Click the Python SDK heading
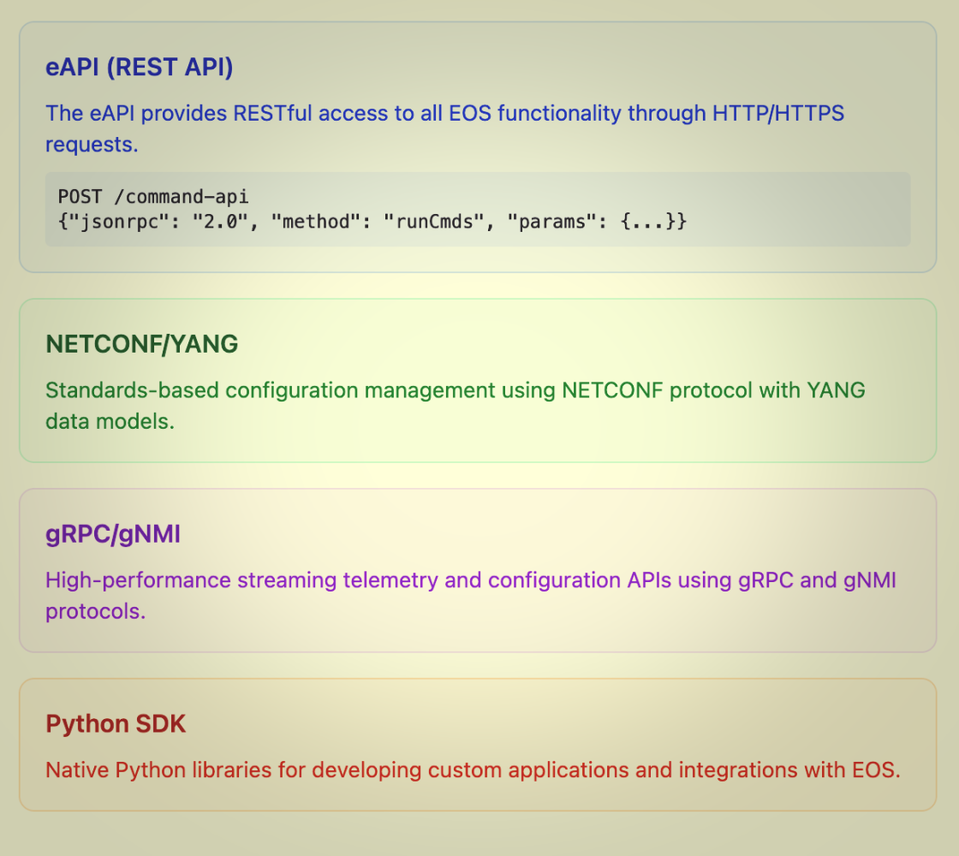Screen dimensions: 959x856 tap(116, 724)
